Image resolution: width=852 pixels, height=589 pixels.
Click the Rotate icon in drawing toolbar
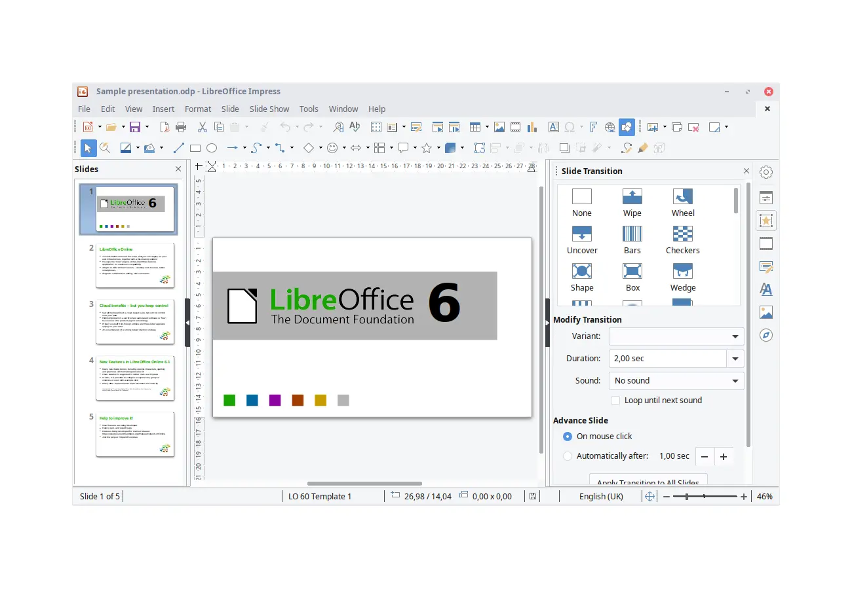click(x=480, y=148)
